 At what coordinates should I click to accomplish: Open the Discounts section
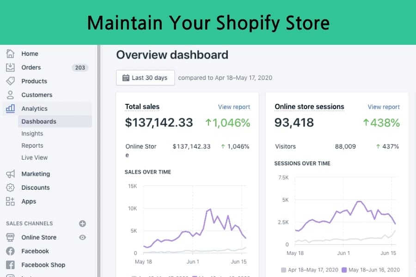[36, 188]
